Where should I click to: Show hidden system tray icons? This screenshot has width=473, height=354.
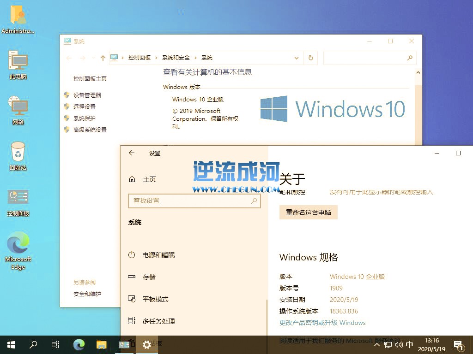[x=377, y=345]
